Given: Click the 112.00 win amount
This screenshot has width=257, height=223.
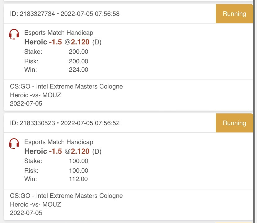Looking at the screenshot, I should pyautogui.click(x=78, y=179).
